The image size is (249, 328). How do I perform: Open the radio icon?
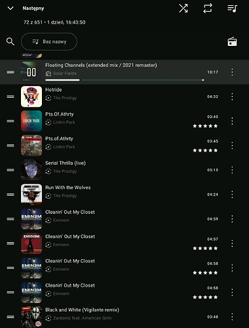pos(232,42)
